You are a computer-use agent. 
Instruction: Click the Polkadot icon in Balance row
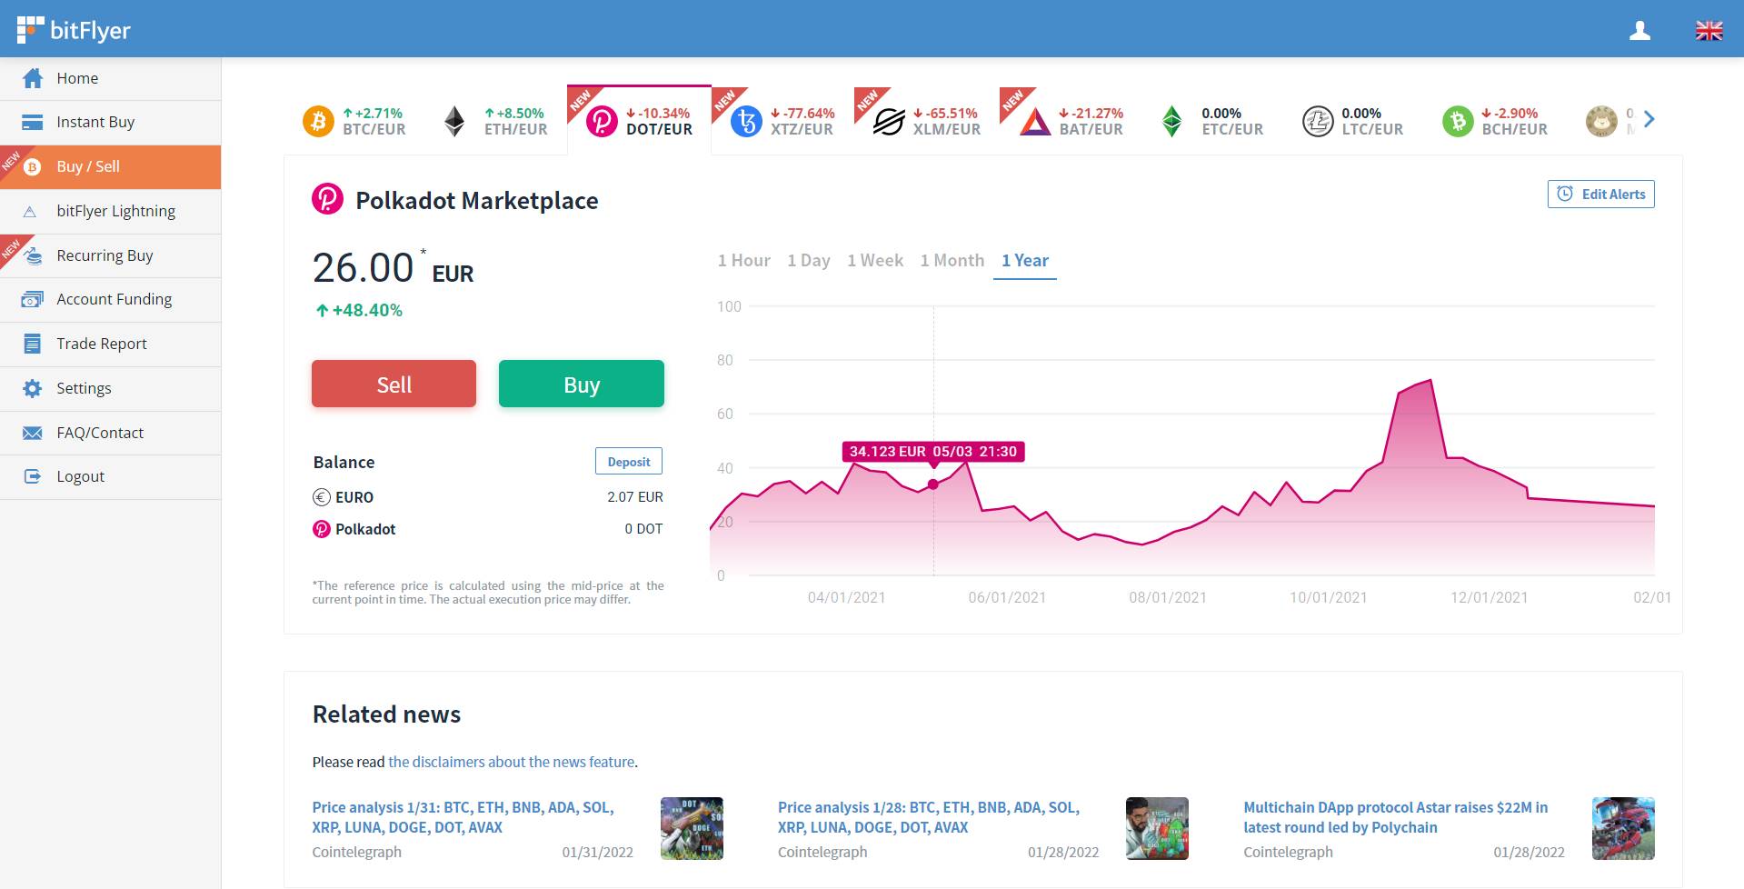pos(322,529)
